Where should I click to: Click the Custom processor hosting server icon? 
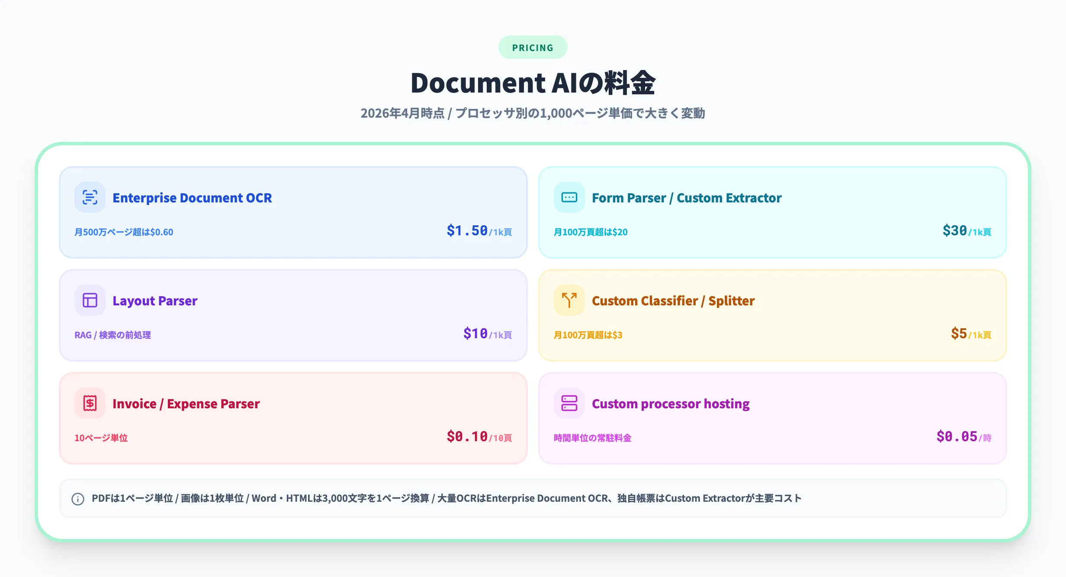coord(569,403)
